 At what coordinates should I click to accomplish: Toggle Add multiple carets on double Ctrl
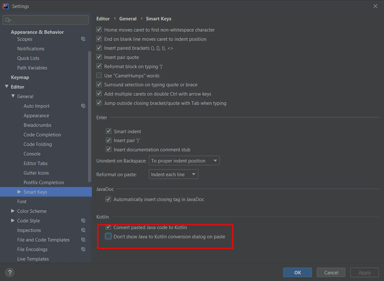(x=99, y=94)
